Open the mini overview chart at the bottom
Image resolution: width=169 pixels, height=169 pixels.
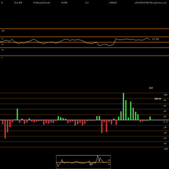click(x=83, y=162)
